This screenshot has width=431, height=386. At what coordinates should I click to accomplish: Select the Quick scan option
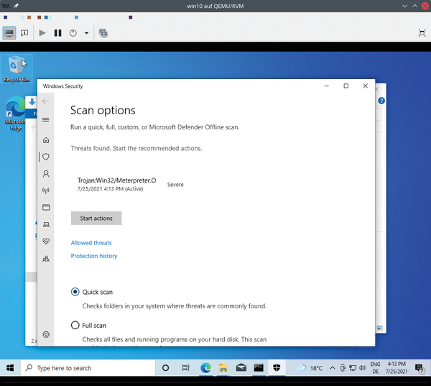[75, 292]
